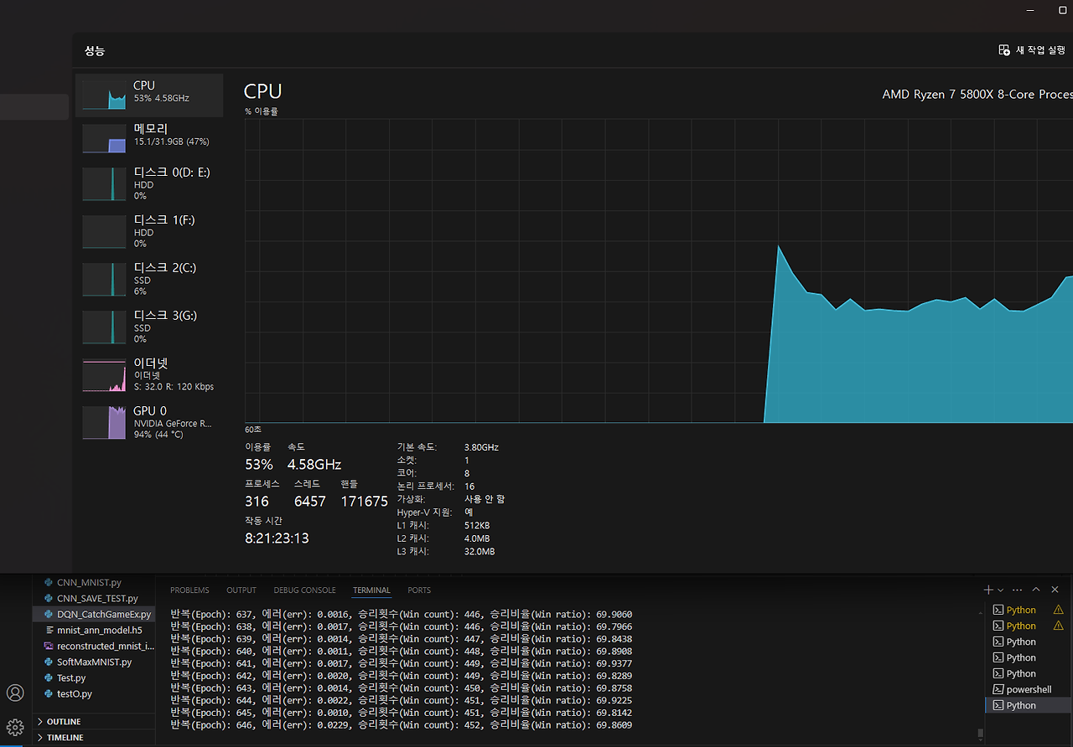Click the 성능 page heading
This screenshot has width=1073, height=747.
pyautogui.click(x=94, y=50)
